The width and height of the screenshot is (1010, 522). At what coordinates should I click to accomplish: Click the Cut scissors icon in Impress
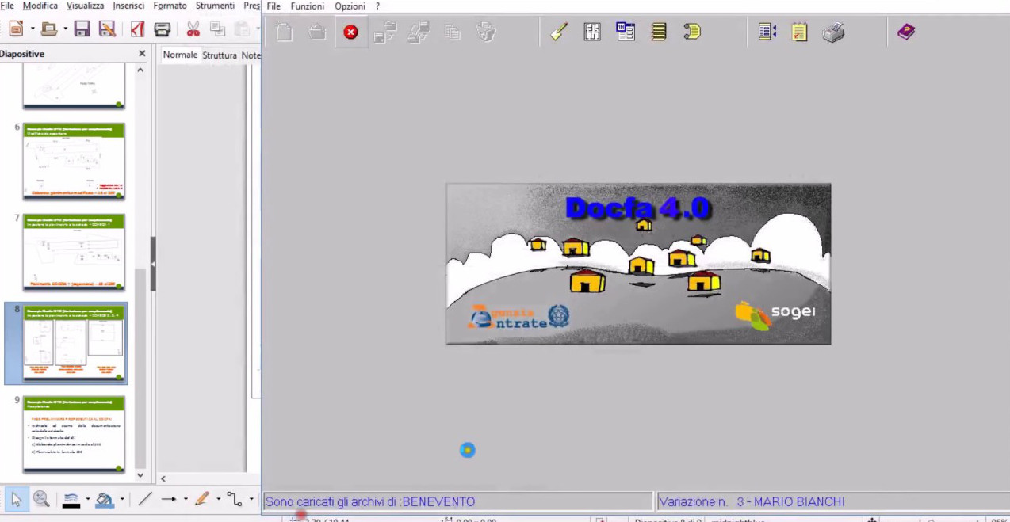193,29
